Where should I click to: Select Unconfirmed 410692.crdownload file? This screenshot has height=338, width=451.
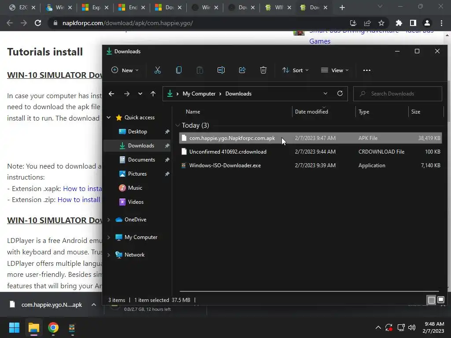(x=311, y=152)
